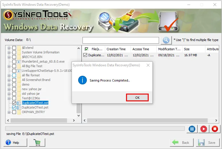This screenshot has width=222, height=149.
Task: Select the $Extend folder icon
Action: pyautogui.click(x=19, y=48)
